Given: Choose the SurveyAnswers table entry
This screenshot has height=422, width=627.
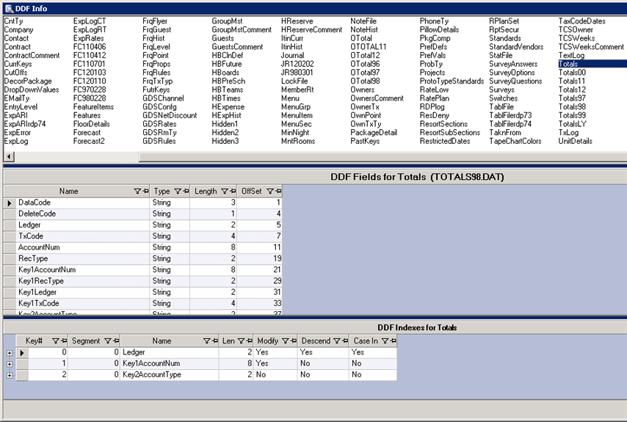Looking at the screenshot, I should (x=512, y=65).
